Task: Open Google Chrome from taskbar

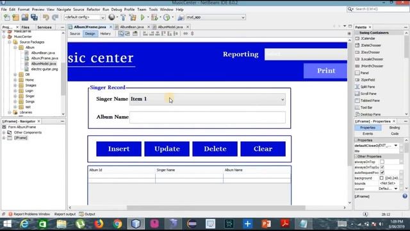Action: [117, 224]
